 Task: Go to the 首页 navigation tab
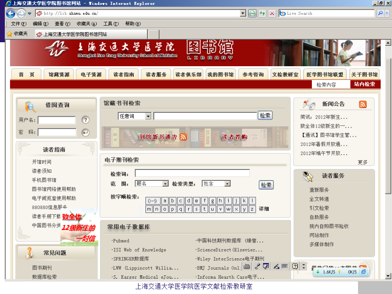coord(26,74)
